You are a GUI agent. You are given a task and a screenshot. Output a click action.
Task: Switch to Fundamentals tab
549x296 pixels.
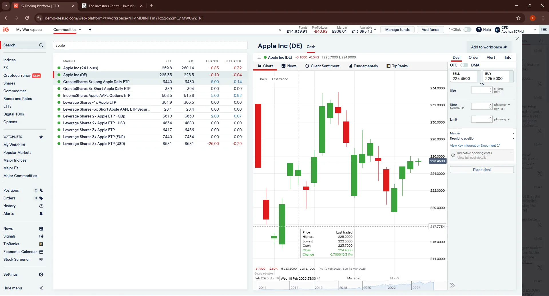(363, 66)
